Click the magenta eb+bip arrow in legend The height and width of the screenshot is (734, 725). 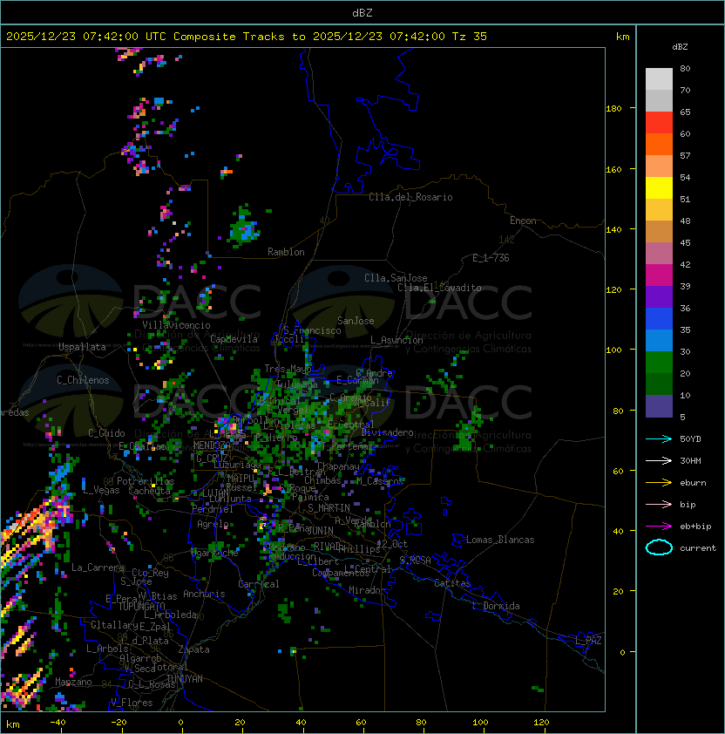point(659,527)
